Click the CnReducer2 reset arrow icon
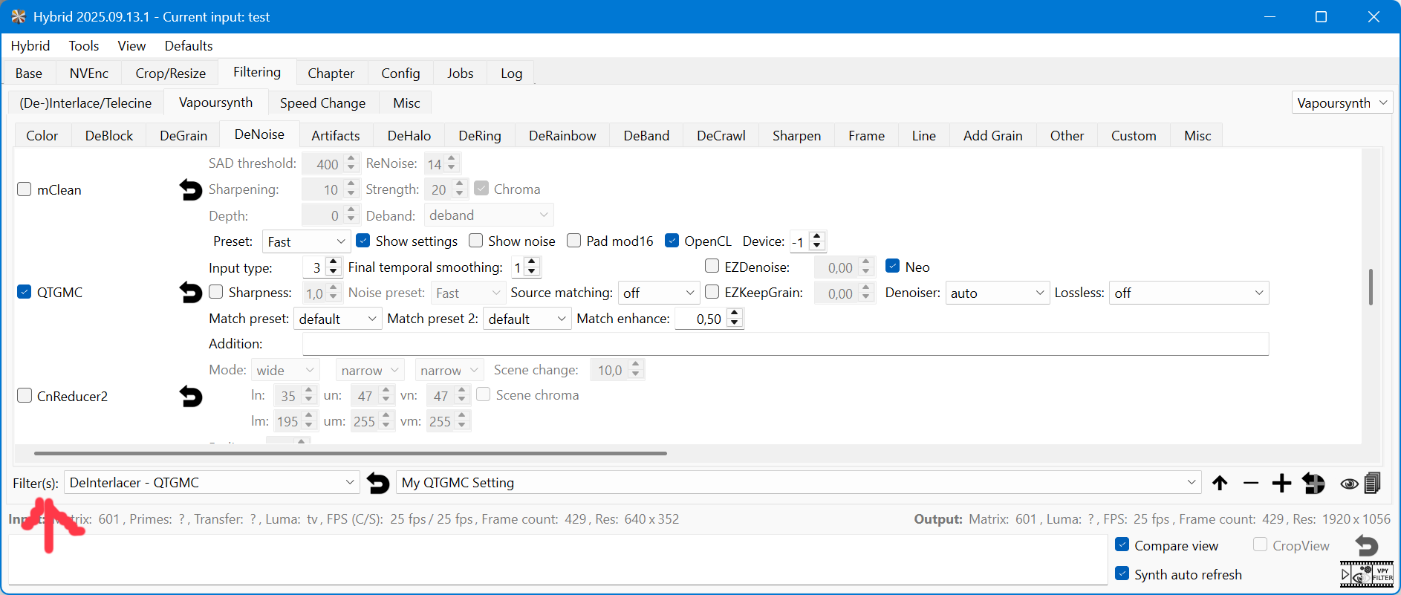The image size is (1401, 595). [x=190, y=397]
